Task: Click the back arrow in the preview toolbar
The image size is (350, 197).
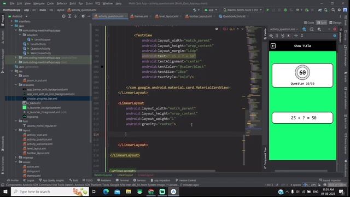Action: 273,46
